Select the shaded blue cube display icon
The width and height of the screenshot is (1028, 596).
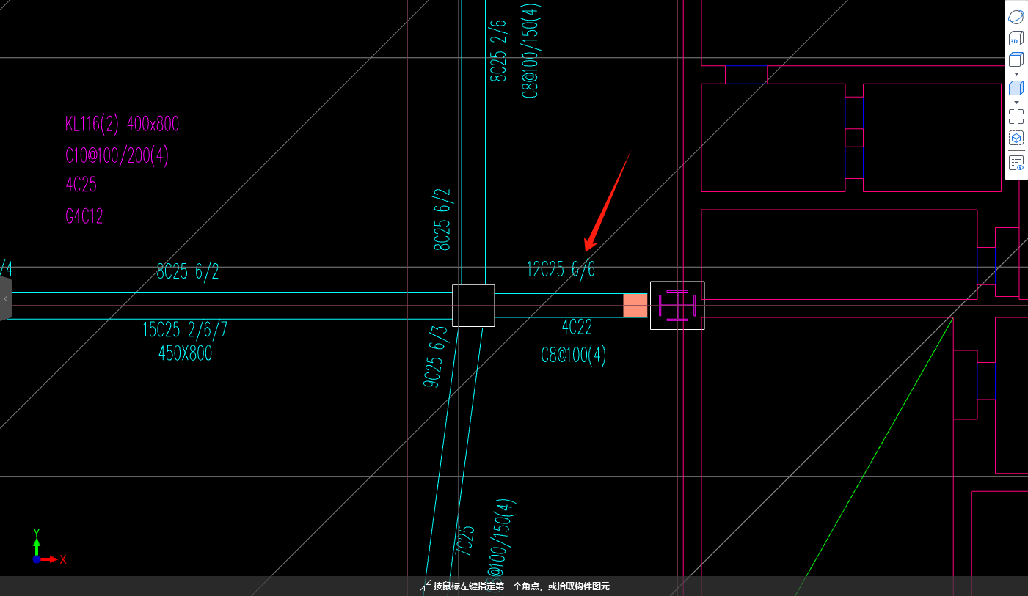(1016, 88)
